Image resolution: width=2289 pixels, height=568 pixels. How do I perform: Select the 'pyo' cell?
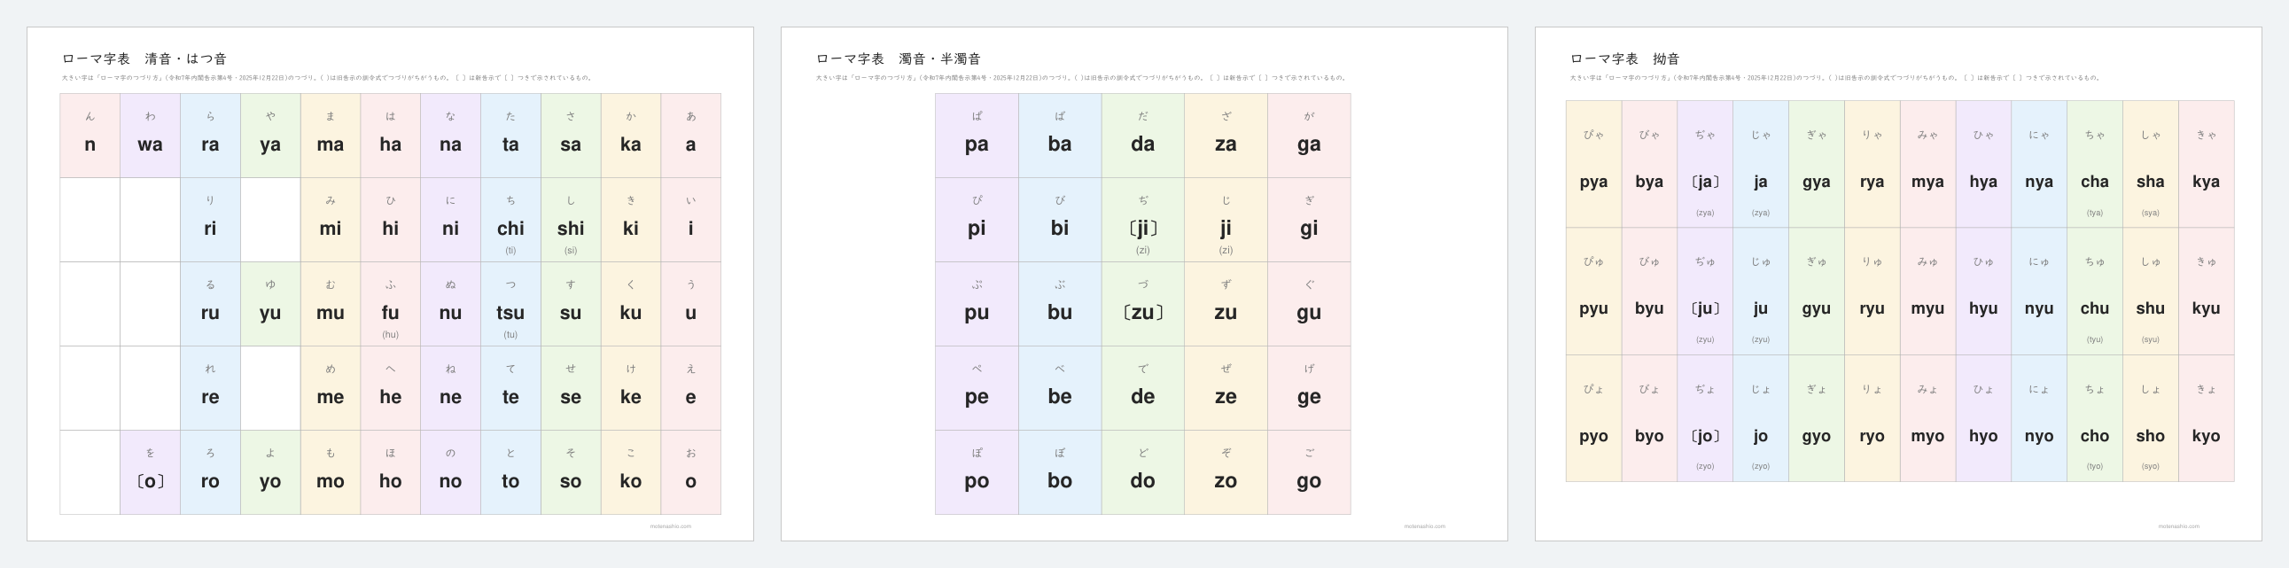tap(1594, 417)
